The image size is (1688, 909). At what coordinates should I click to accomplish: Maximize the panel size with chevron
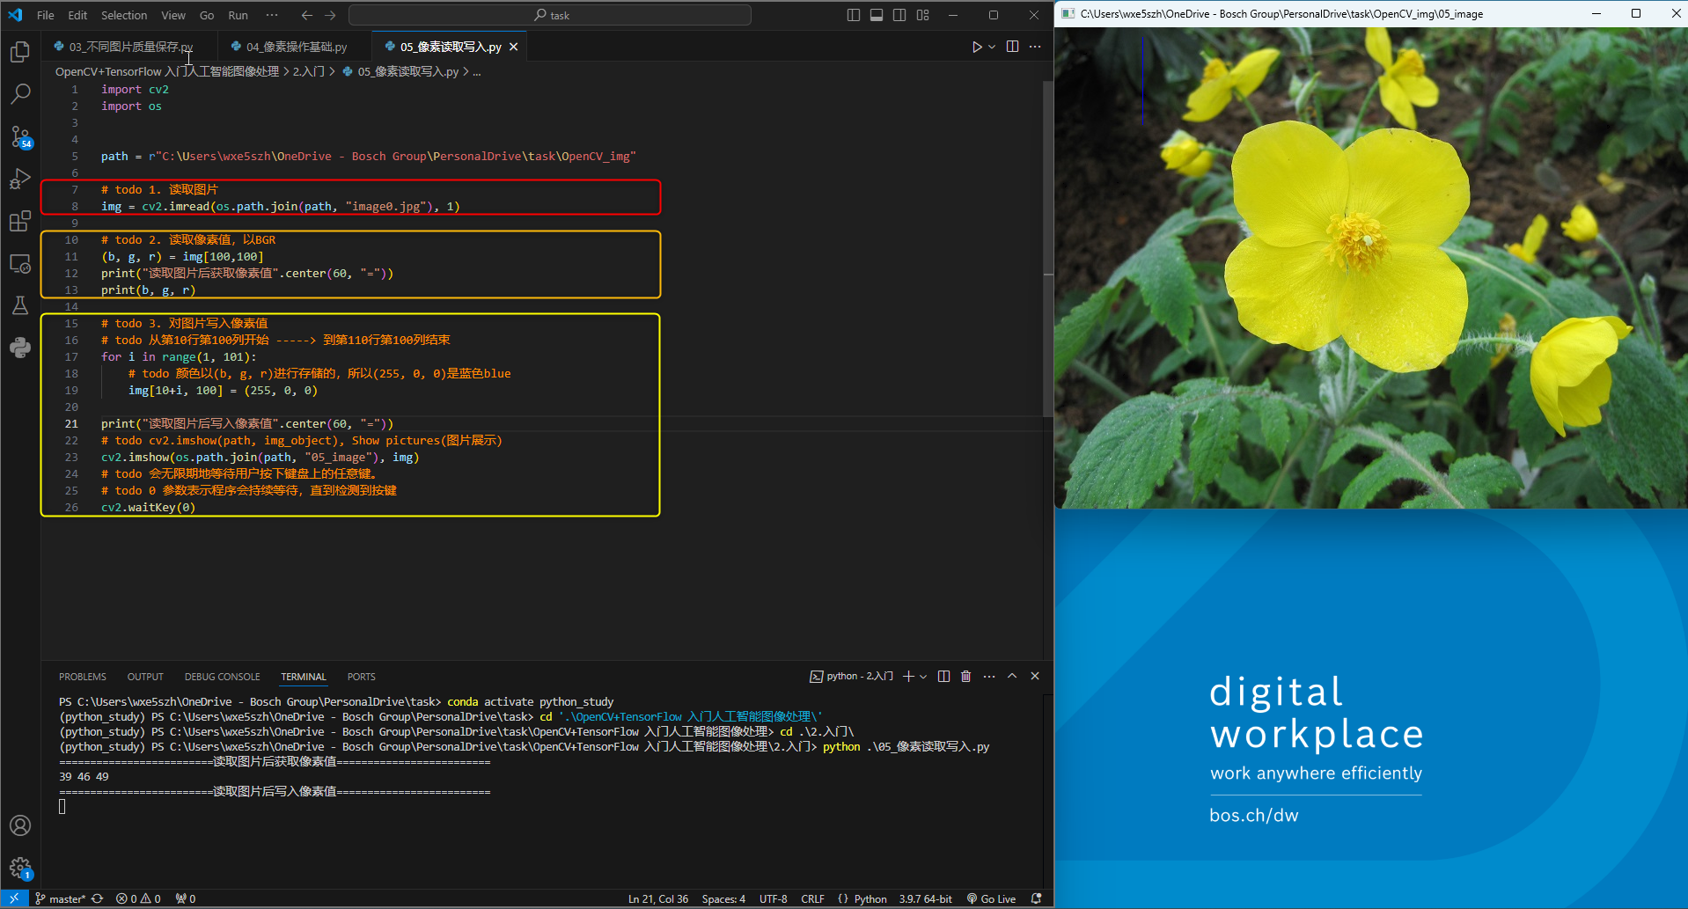point(1012,676)
